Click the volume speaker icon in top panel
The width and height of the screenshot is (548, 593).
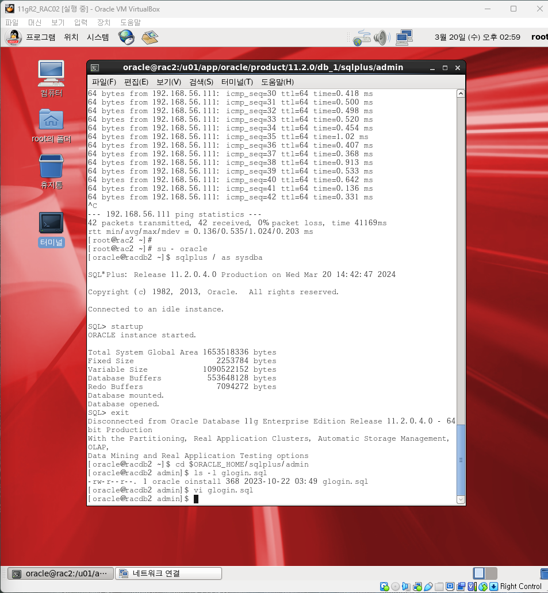tap(381, 37)
